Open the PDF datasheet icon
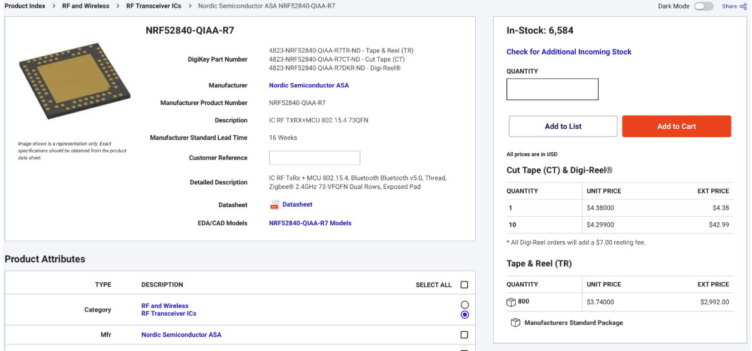 click(x=274, y=205)
